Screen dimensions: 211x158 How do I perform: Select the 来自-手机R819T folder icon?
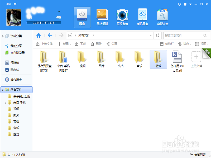point(63,61)
